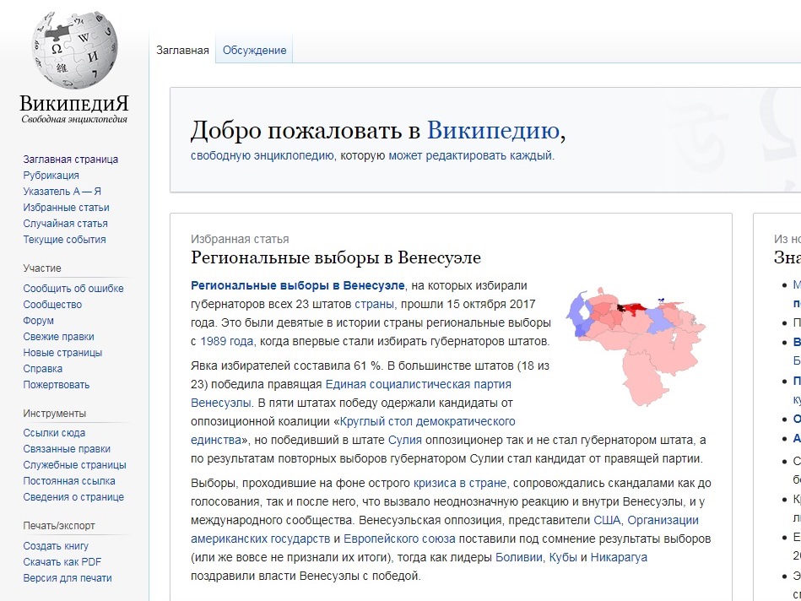Viewport: 801px width, 601px height.
Task: Switch to the Заглавная tab
Action: click(x=182, y=50)
